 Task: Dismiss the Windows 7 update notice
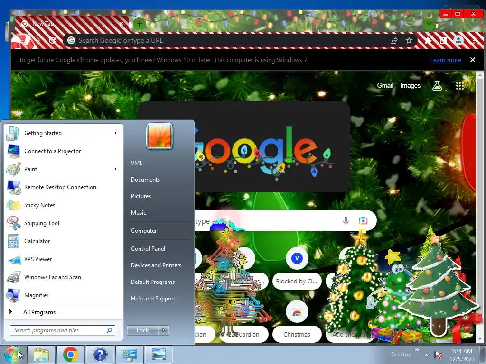click(x=473, y=60)
